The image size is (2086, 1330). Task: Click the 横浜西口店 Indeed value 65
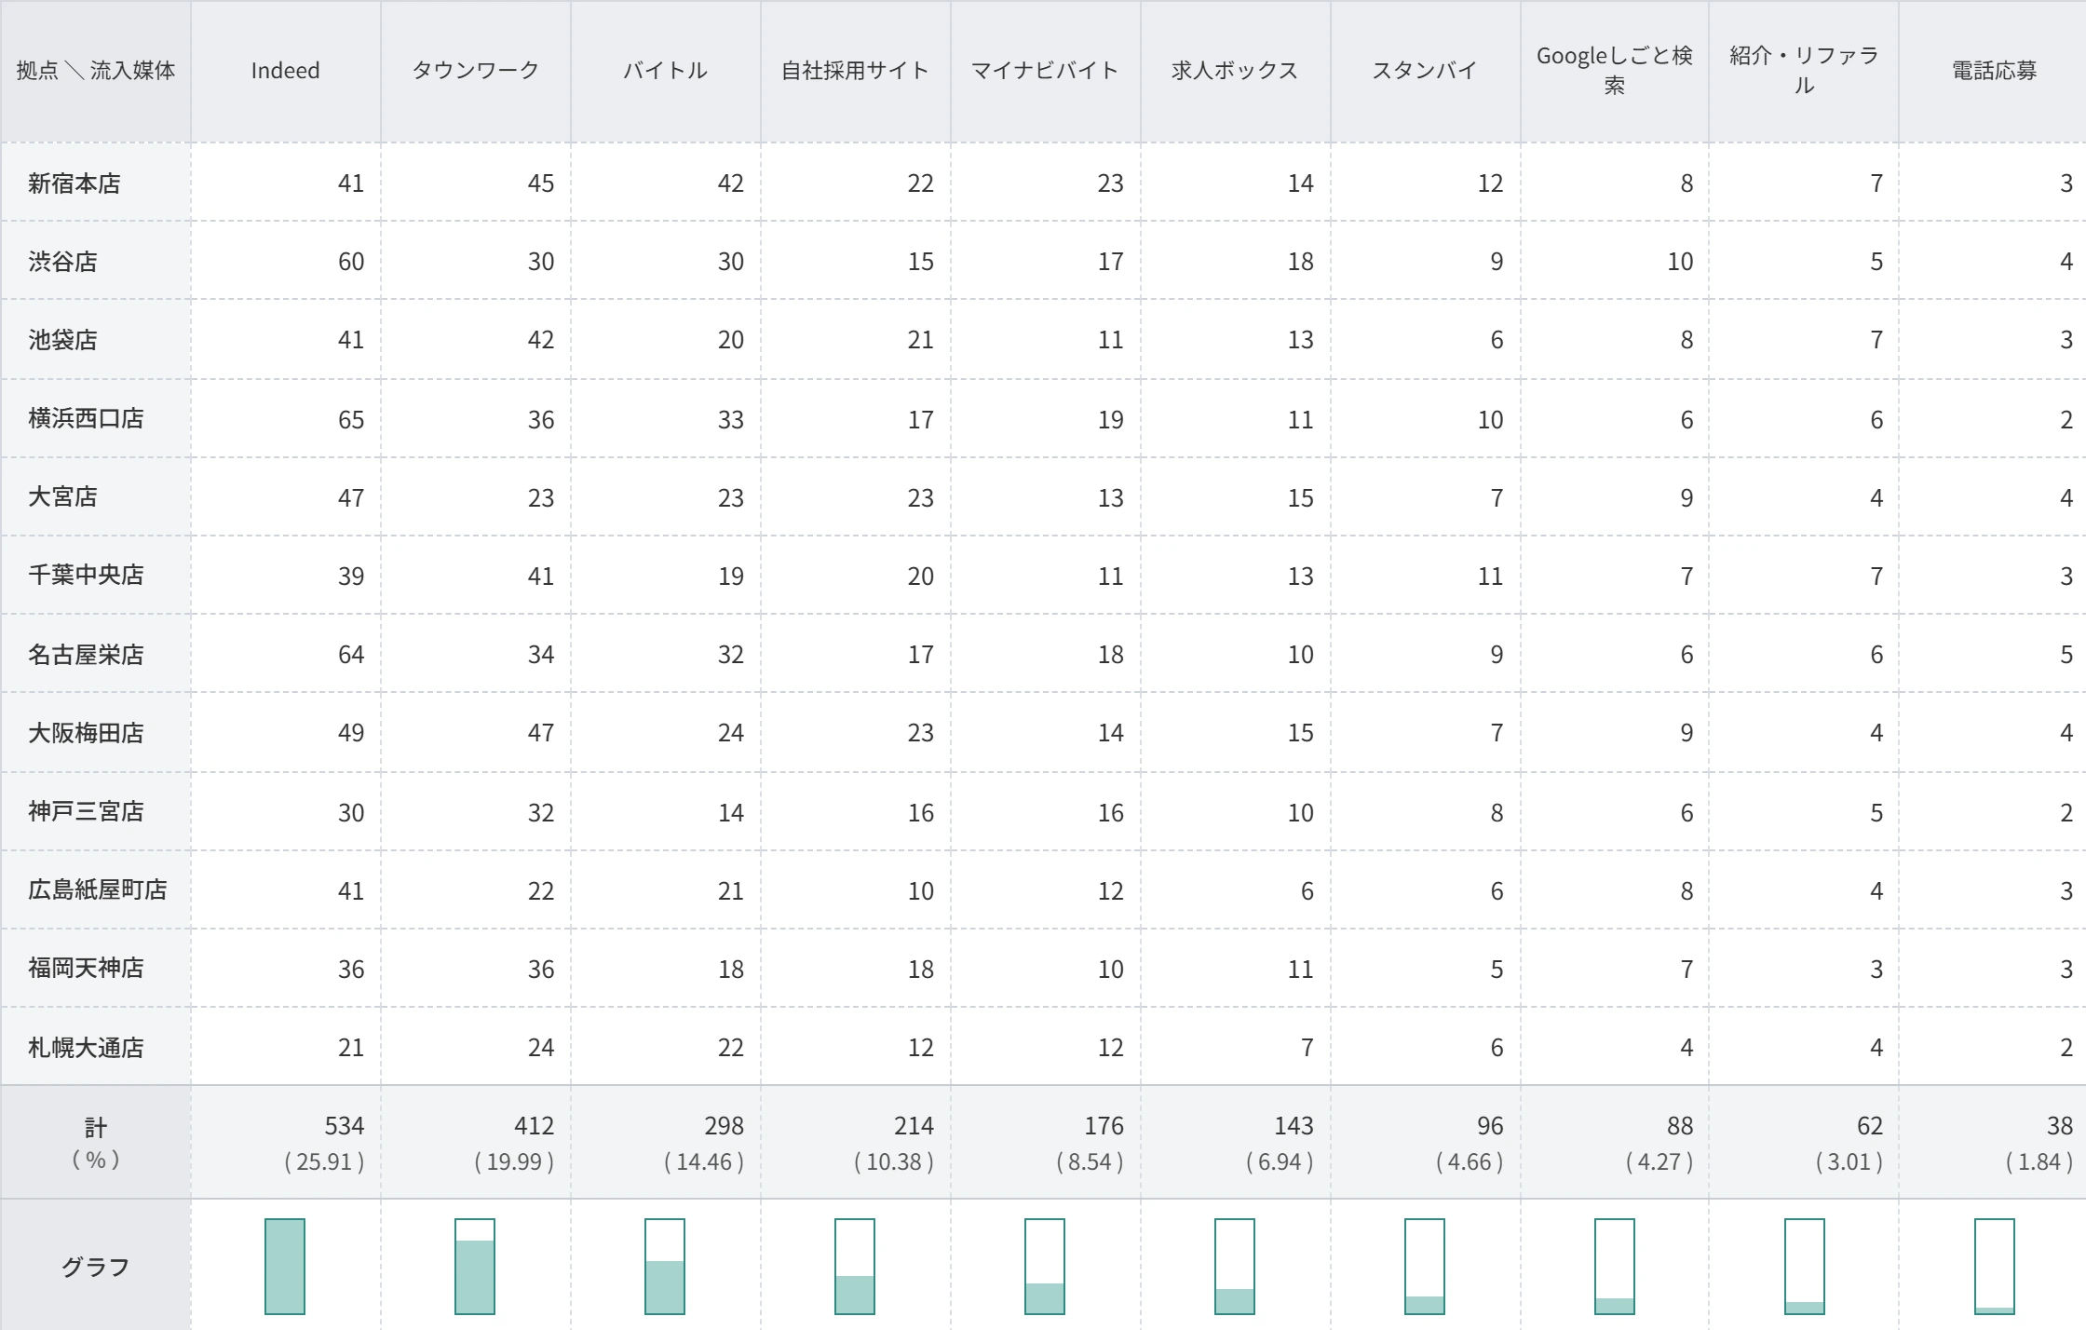click(351, 420)
